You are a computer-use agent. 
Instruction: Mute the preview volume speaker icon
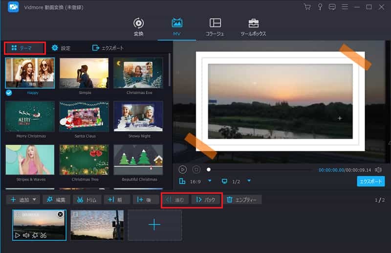378,170
